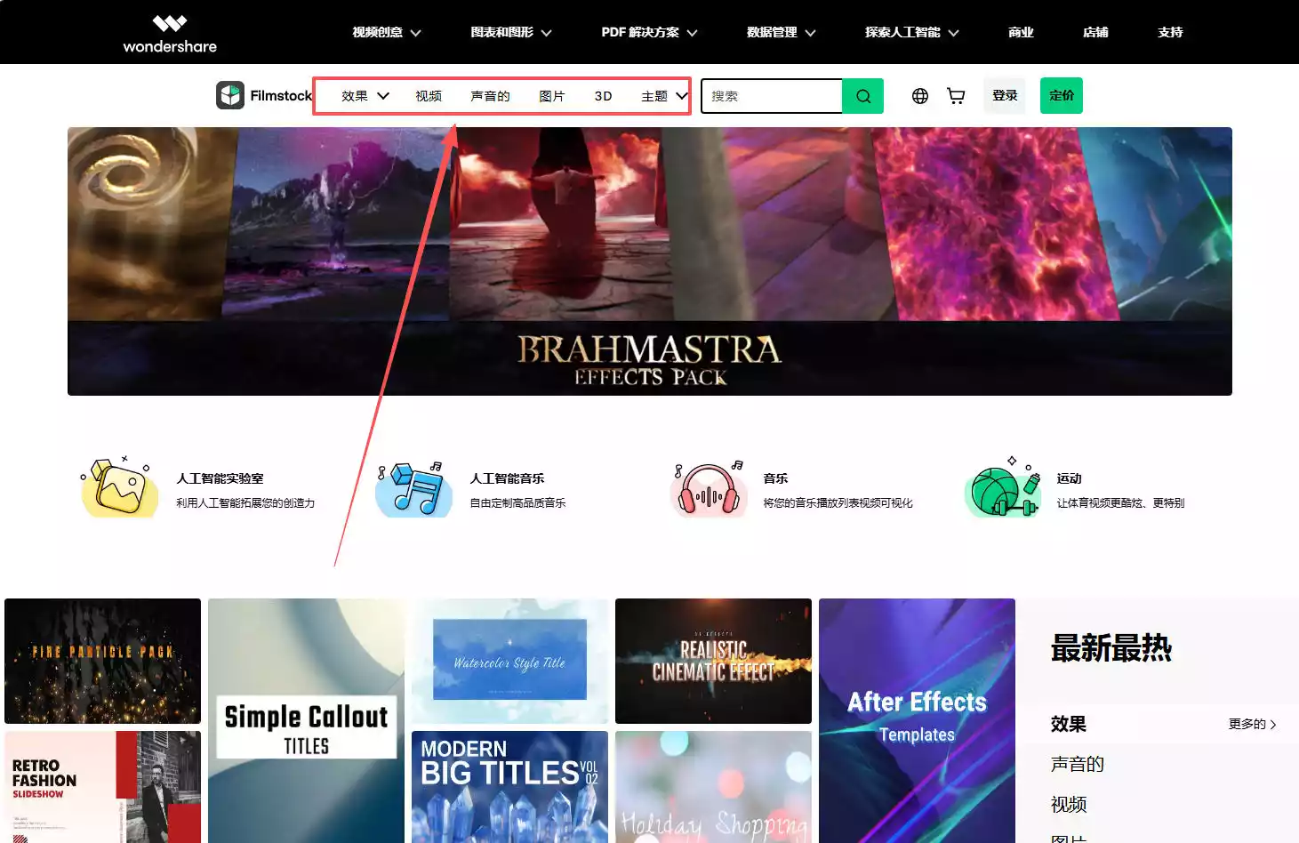Open the 人工智能音乐 link
Screen dimensions: 1299x843
[507, 478]
